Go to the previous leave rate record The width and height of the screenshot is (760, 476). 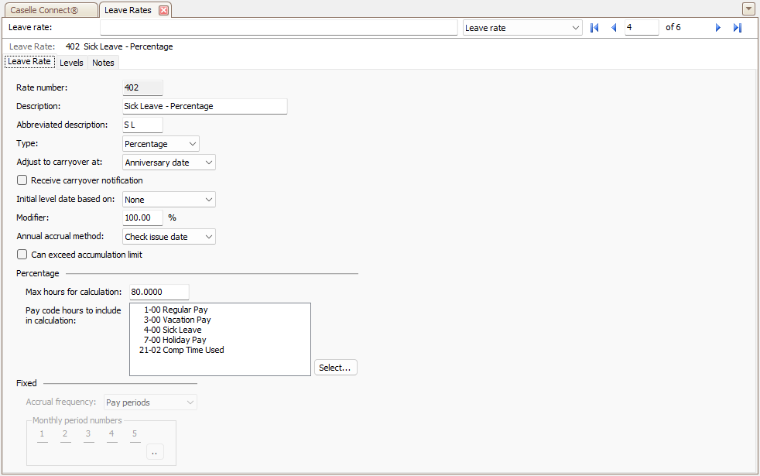(614, 28)
